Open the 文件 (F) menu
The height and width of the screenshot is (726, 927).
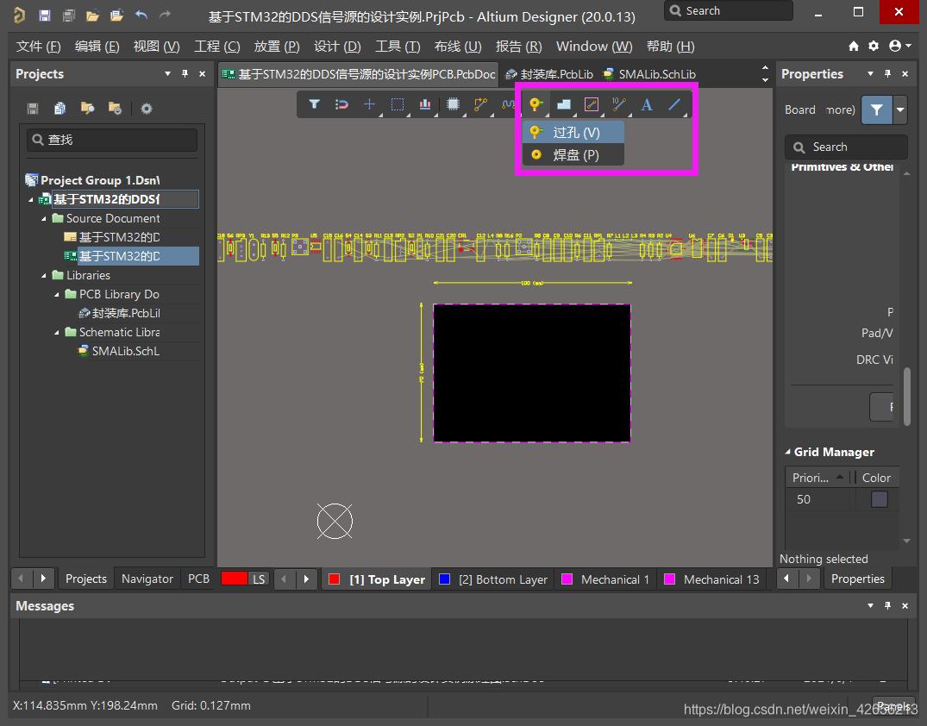(x=38, y=46)
